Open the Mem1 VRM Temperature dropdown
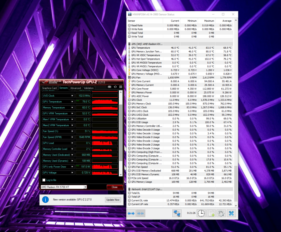The image size is (281, 232). [72, 120]
